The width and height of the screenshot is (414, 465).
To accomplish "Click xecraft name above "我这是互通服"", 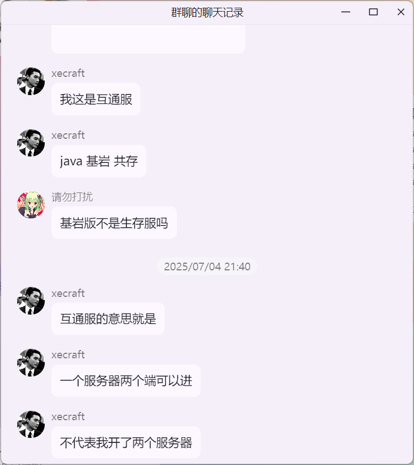I will [x=68, y=73].
